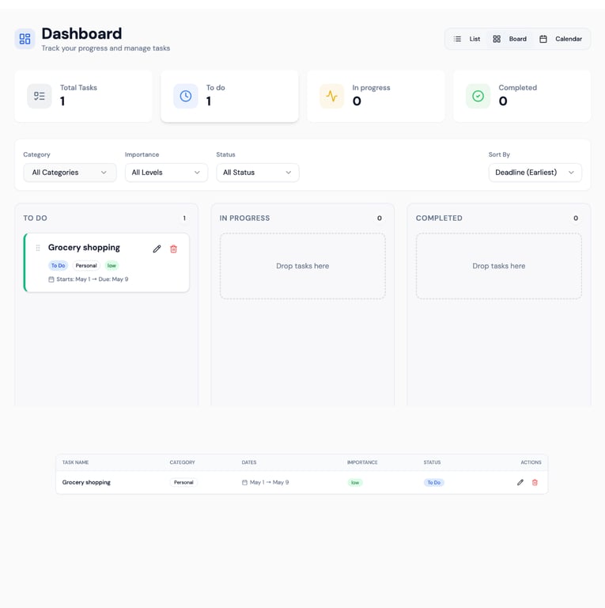This screenshot has width=605, height=608.
Task: Click the Personal badge in table row
Action: 183,482
